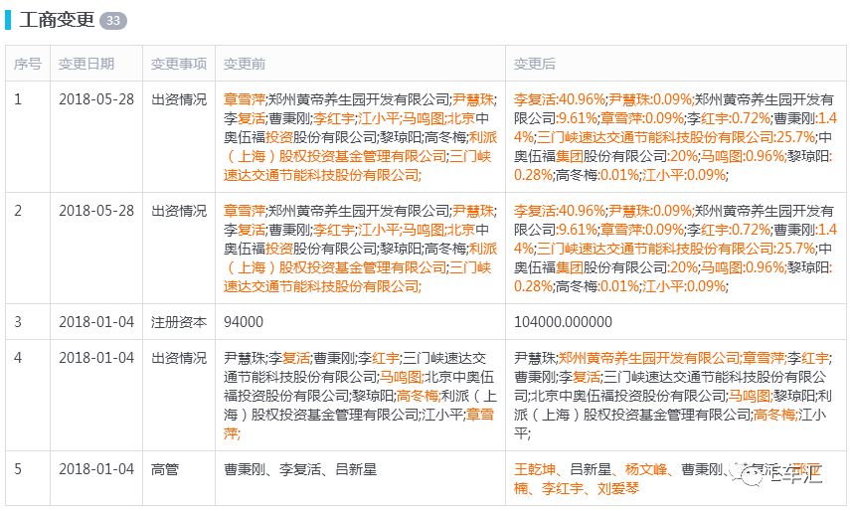Click 出资情况 in row 4

(179, 358)
